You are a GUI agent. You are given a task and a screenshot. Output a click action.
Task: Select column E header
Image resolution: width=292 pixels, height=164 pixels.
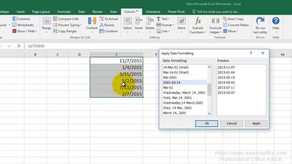click(116, 55)
